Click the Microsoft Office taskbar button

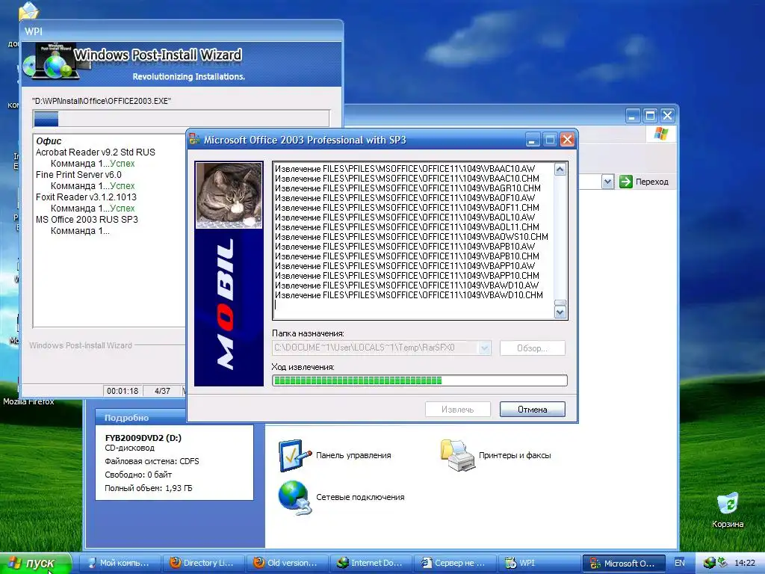pos(624,563)
